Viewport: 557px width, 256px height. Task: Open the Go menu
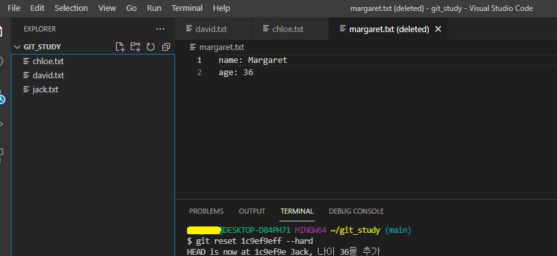[131, 8]
